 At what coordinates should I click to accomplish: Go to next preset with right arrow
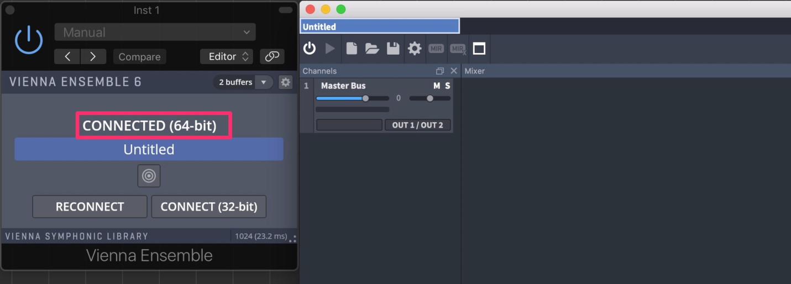point(93,56)
